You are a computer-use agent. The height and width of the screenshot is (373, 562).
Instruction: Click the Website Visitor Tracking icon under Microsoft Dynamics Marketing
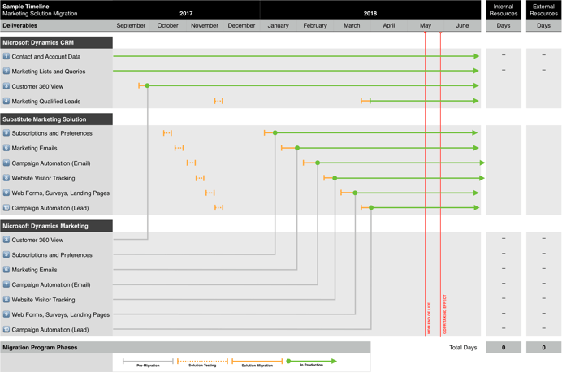[x=6, y=300]
